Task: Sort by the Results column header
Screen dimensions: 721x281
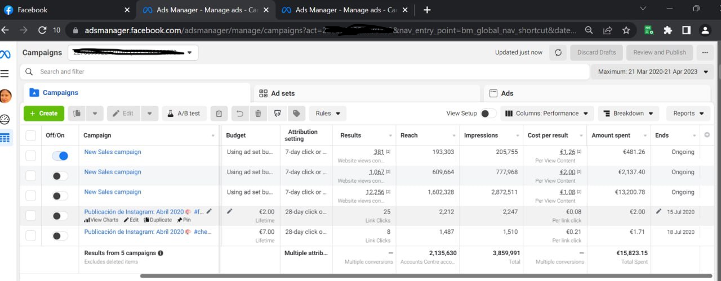Action: coord(364,135)
